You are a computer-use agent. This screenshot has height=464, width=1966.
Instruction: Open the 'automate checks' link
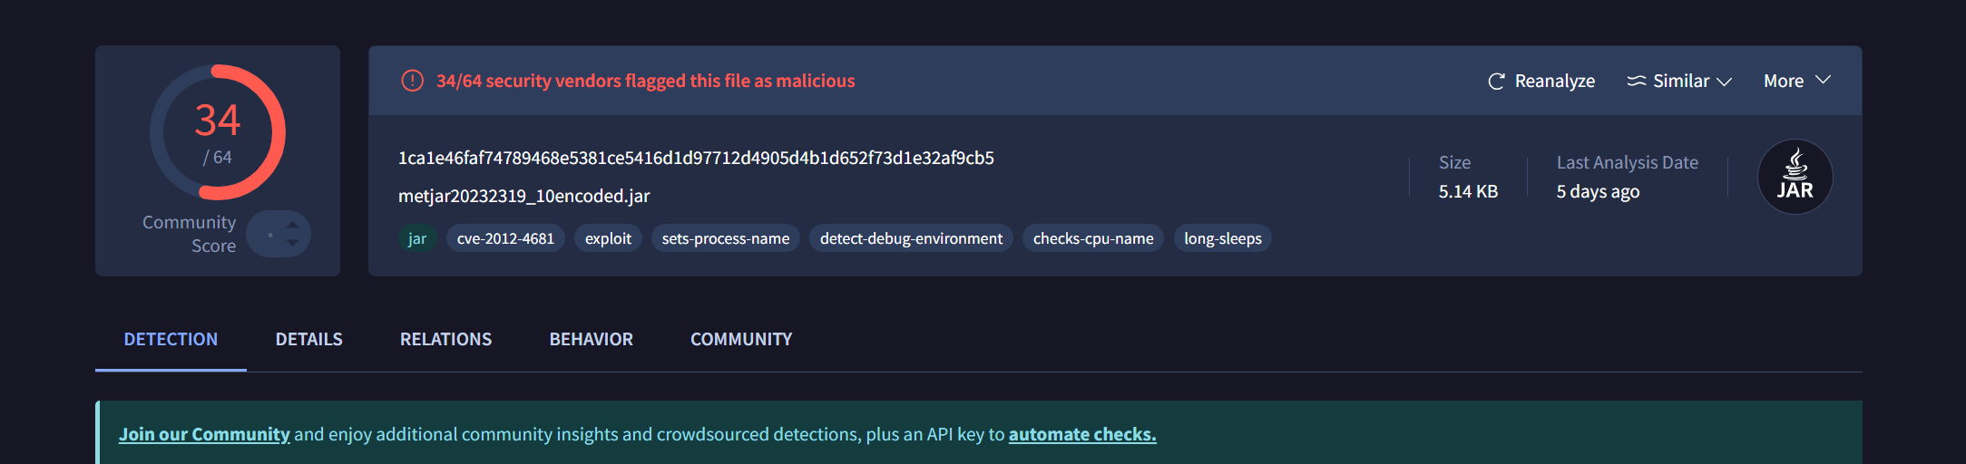tap(1082, 434)
